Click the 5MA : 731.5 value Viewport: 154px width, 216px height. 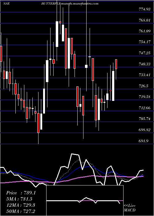pos(19,199)
